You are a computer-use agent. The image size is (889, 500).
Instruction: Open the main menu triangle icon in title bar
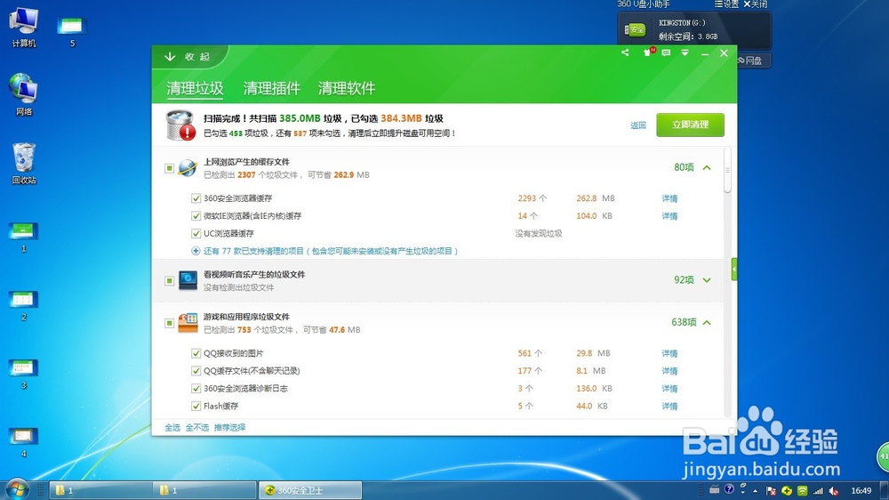[685, 52]
